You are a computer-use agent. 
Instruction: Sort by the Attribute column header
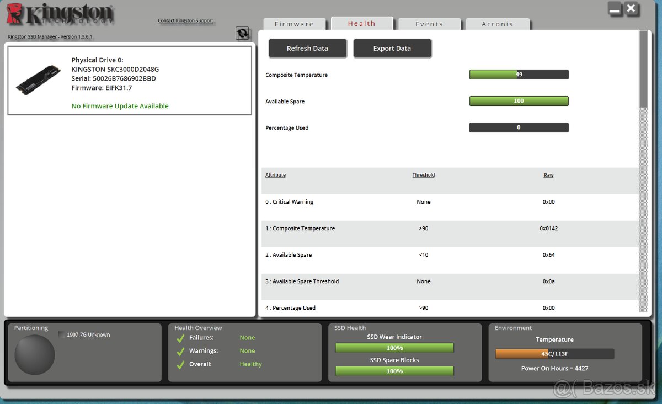(275, 175)
